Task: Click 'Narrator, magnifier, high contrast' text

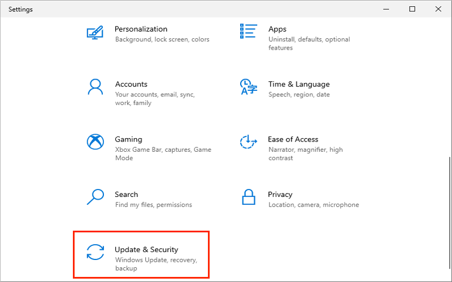Action: (x=306, y=153)
